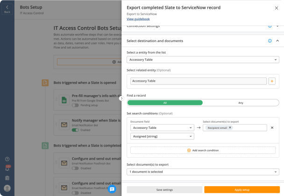
Task: Click the Apply setup button
Action: (x=242, y=189)
